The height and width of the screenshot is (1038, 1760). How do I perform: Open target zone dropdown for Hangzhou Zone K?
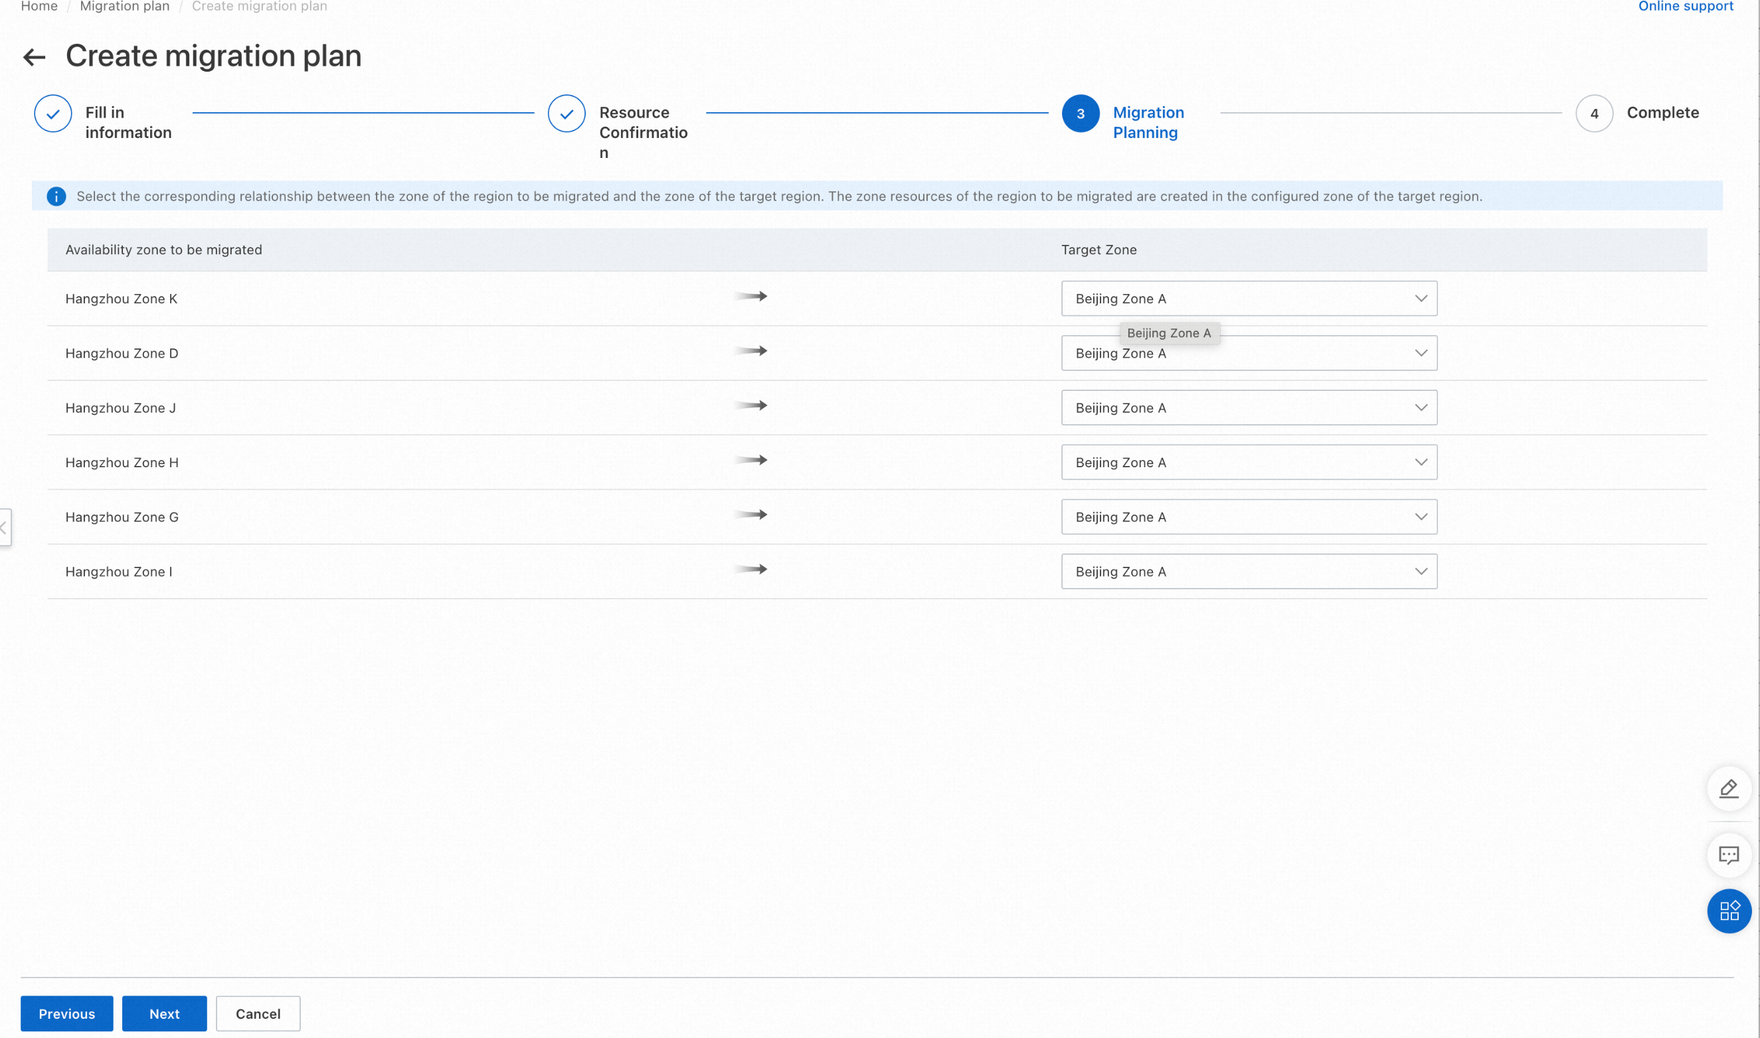(1249, 299)
